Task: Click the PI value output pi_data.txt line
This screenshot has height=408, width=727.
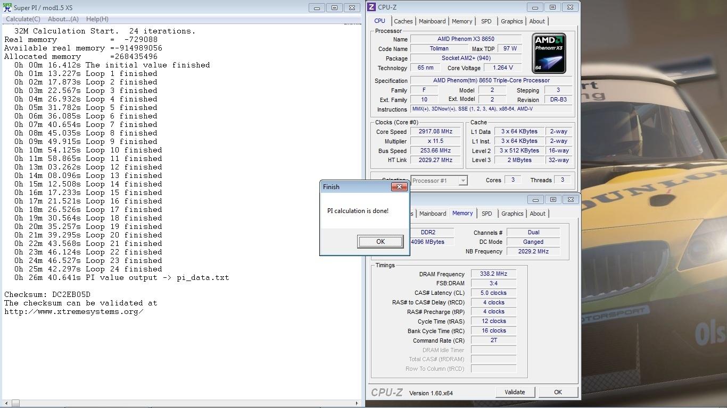Action: [122, 277]
